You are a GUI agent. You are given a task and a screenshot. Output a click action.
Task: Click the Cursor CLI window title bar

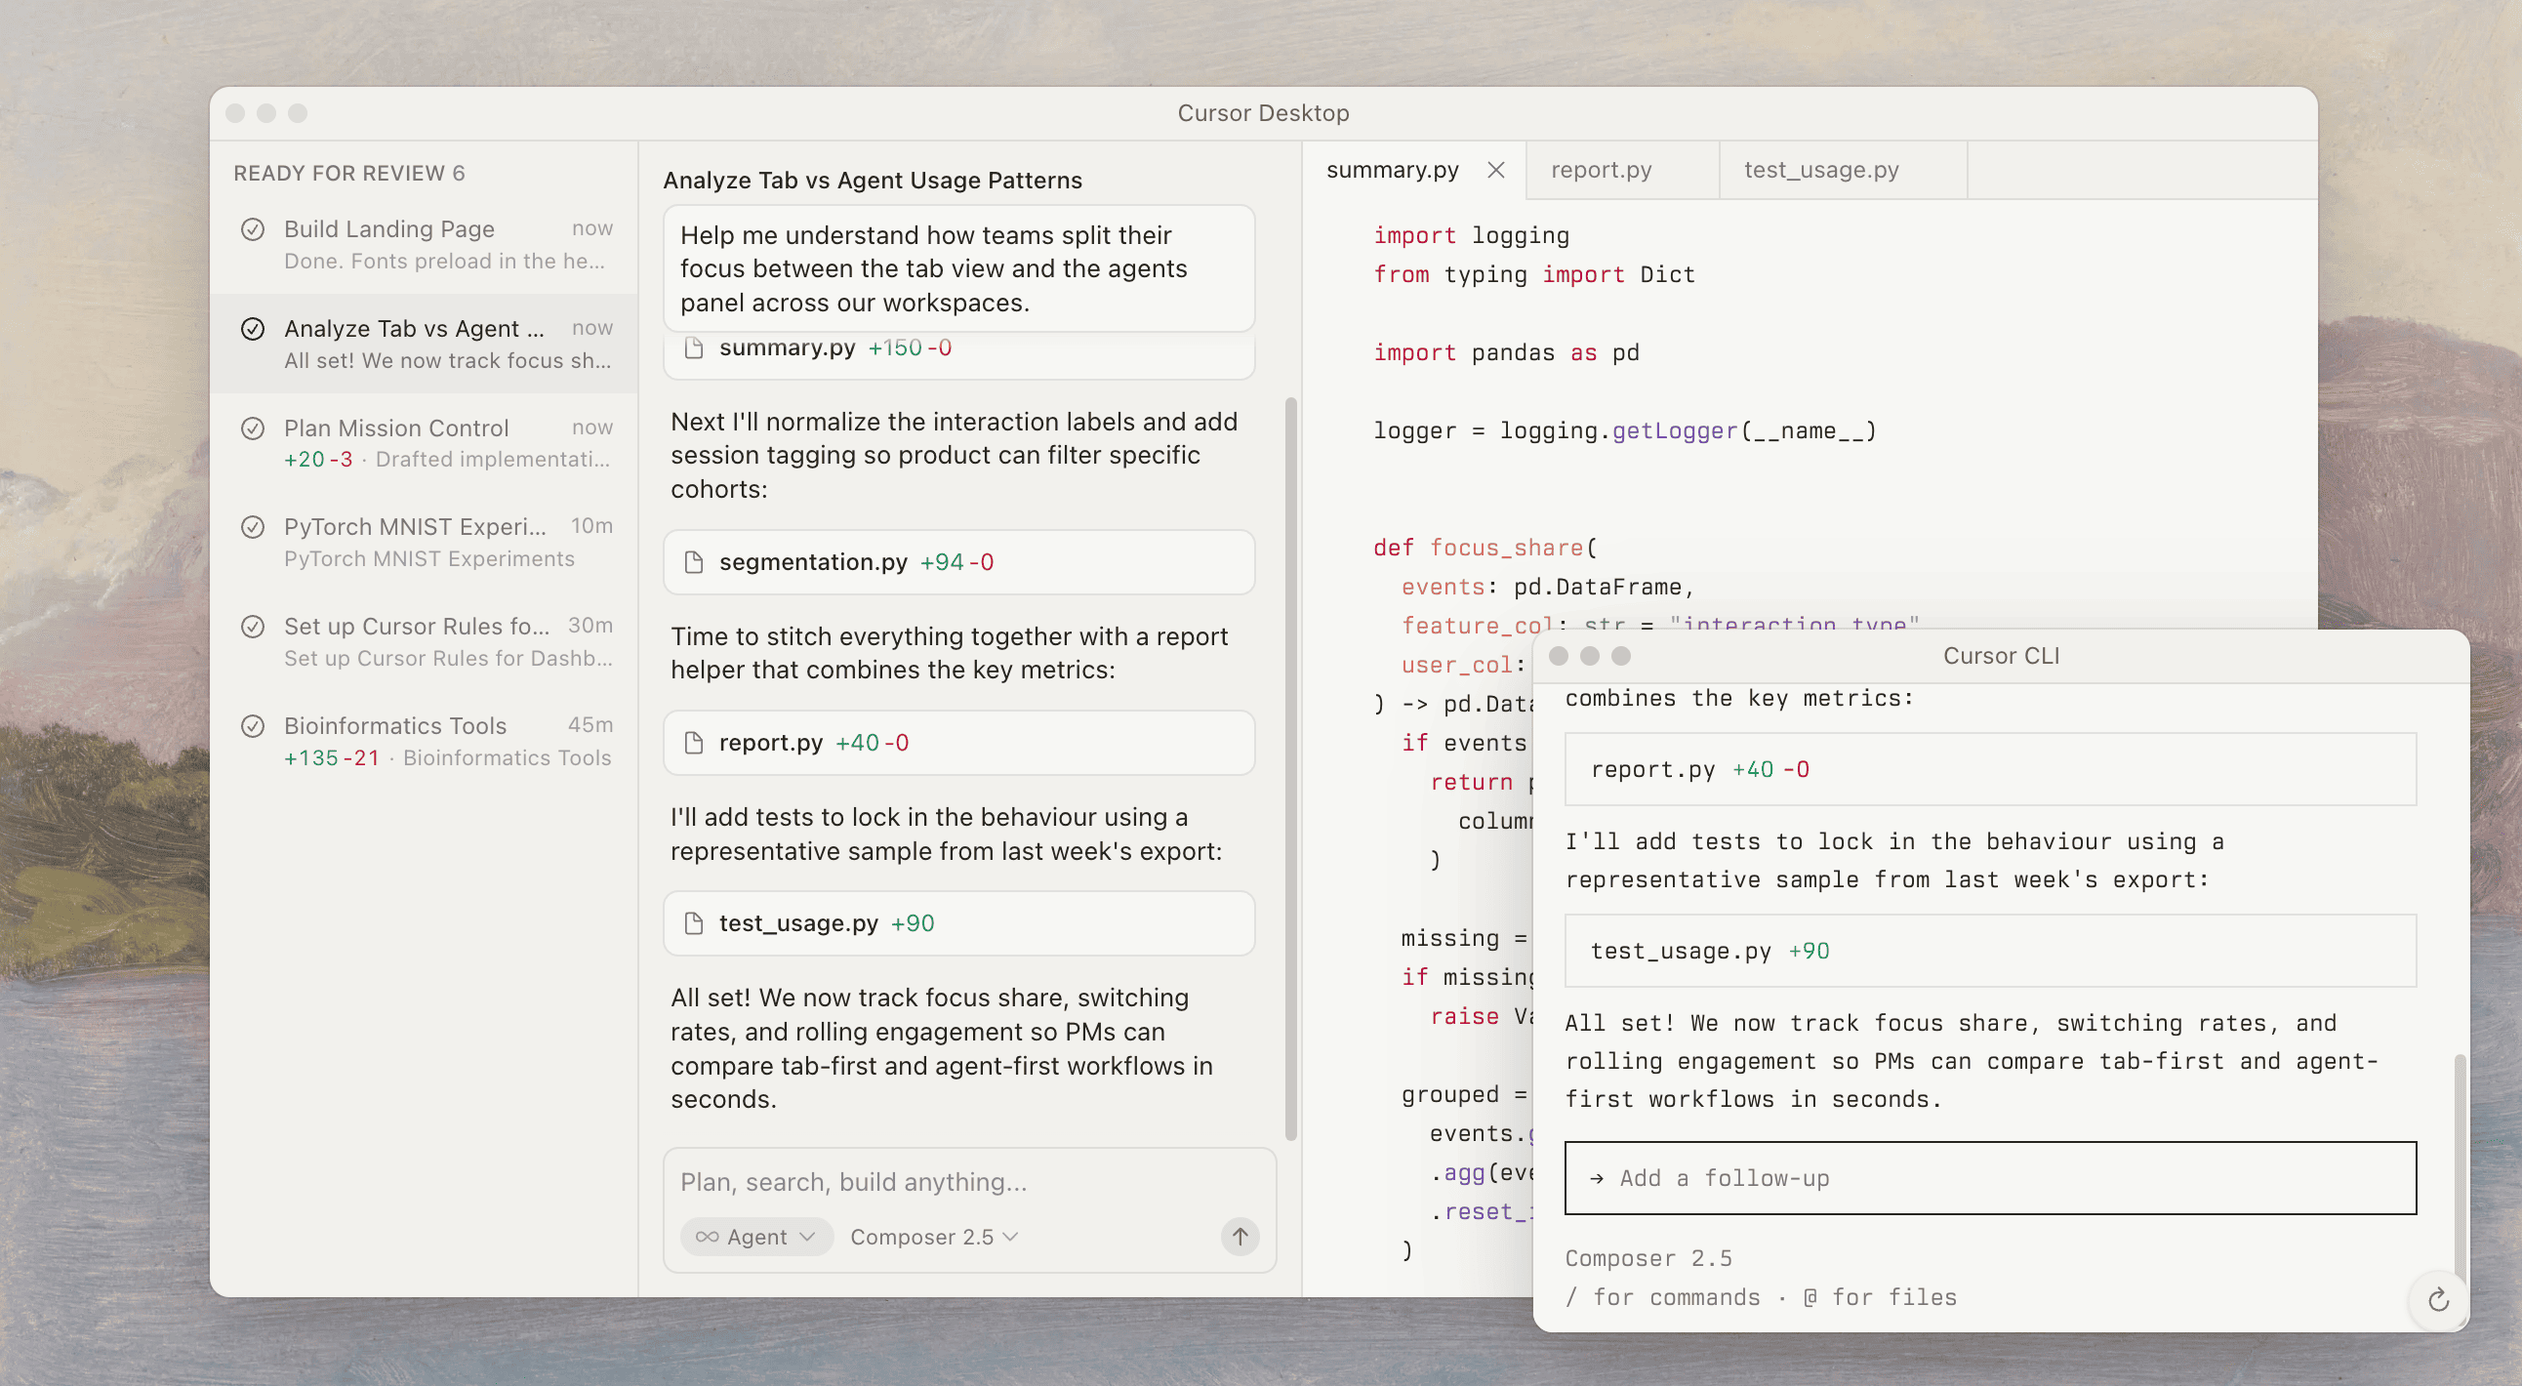tap(2000, 656)
